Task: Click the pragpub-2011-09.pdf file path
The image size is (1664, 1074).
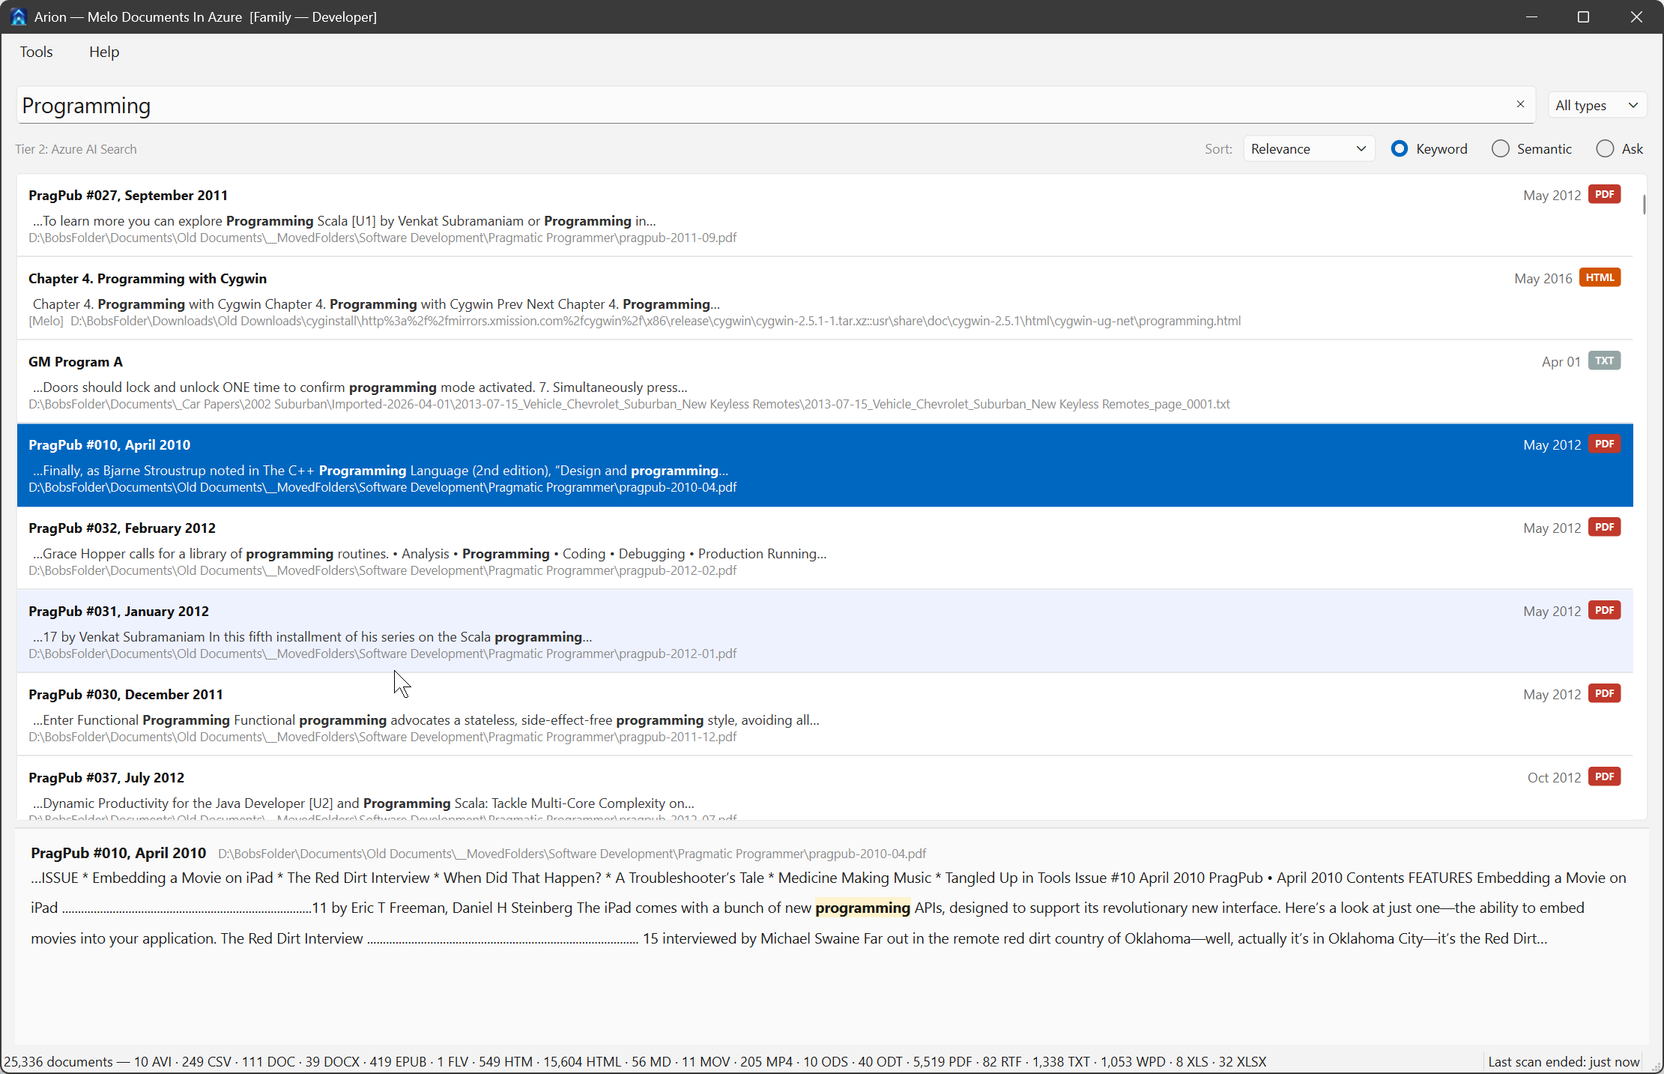Action: pos(382,238)
